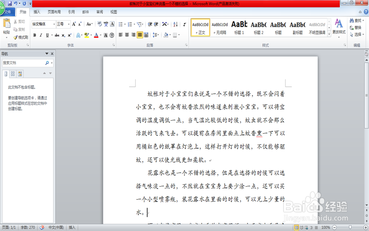Image resolution: width=369 pixels, height=231 pixels.
Task: Open the Change Styles (更改样式) dropdown
Action: coord(339,28)
